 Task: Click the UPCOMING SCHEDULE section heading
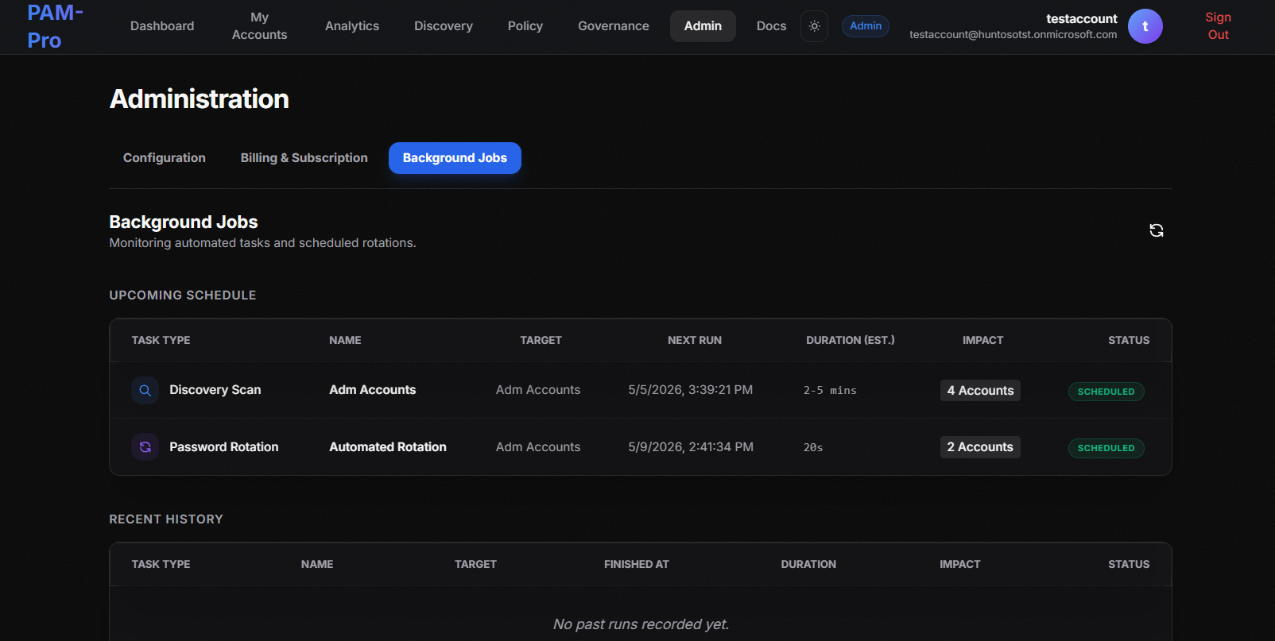(x=183, y=295)
